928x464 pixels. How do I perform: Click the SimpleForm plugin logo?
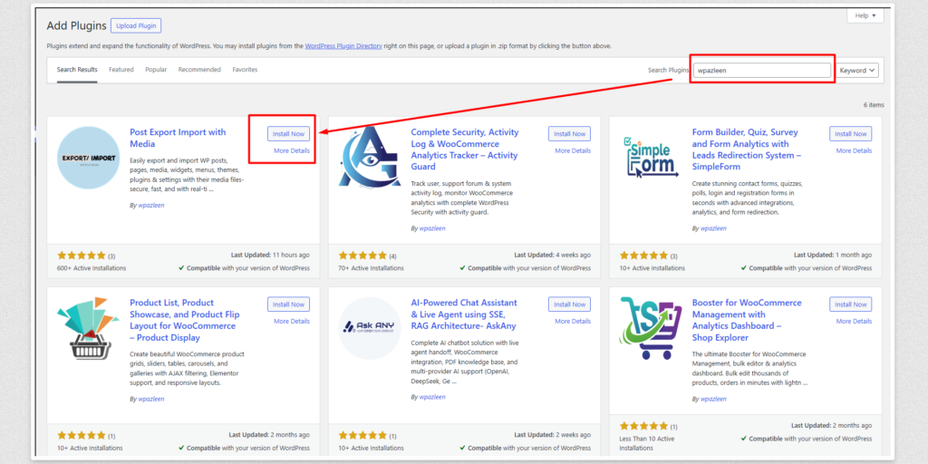coord(650,158)
